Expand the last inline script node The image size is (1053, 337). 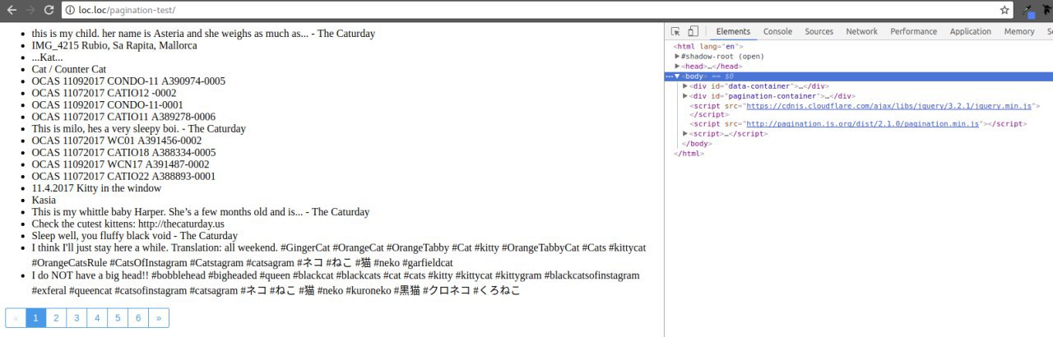pyautogui.click(x=685, y=134)
